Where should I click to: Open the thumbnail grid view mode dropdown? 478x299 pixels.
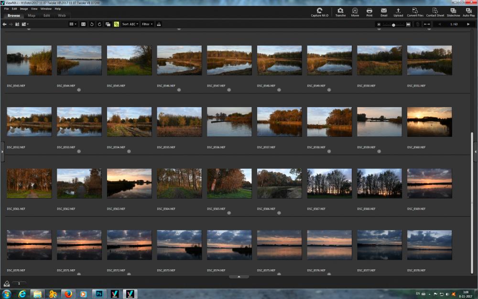73,24
